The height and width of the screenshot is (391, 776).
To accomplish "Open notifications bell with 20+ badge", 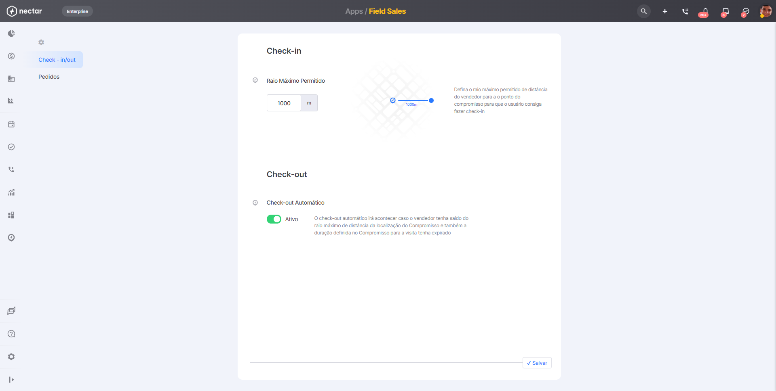I will click(x=704, y=12).
